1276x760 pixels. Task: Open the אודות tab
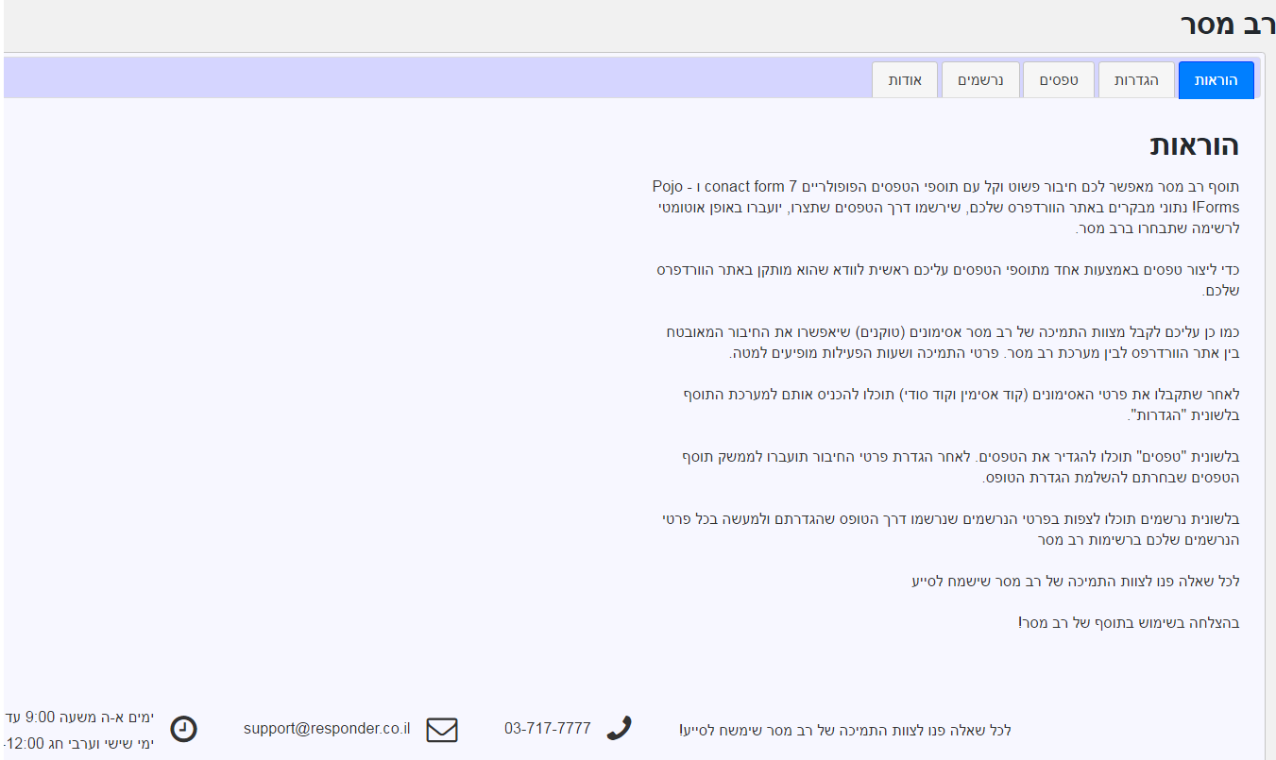(904, 80)
